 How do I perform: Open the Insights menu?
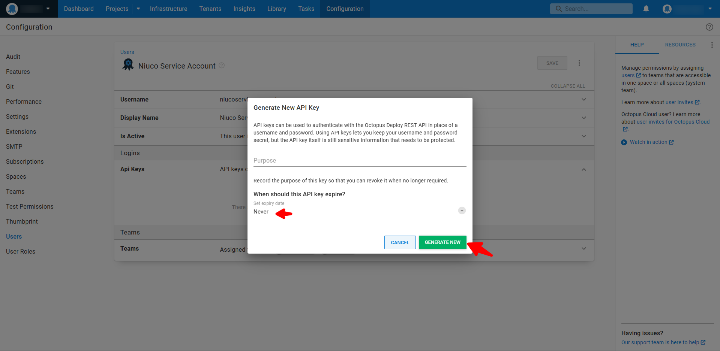(x=244, y=9)
